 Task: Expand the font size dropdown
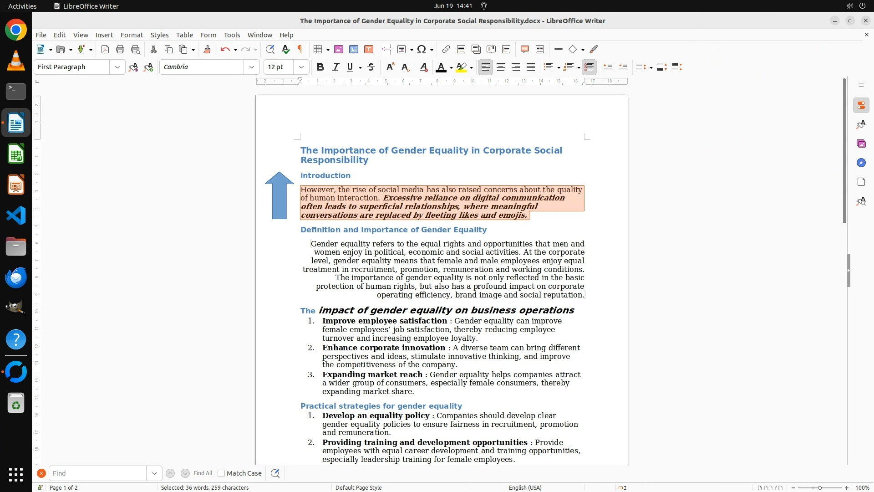(x=301, y=67)
